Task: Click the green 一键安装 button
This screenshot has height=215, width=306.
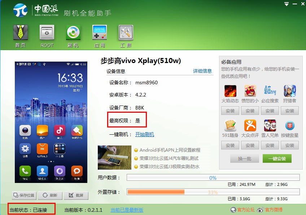Action: pos(277,158)
